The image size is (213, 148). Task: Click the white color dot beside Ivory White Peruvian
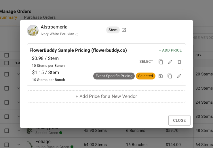77,35
